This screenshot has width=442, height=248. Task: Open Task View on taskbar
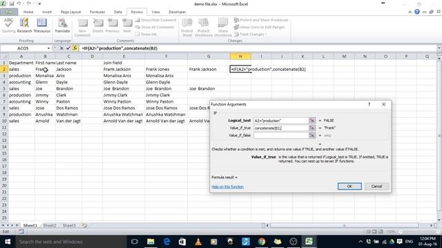(x=135, y=242)
